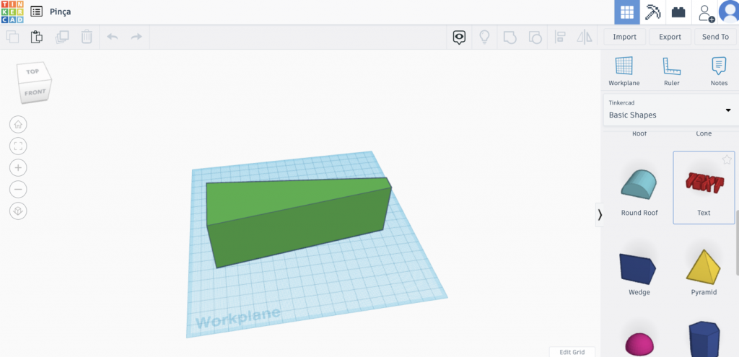Switch to 3D design grid view tab

pos(626,12)
